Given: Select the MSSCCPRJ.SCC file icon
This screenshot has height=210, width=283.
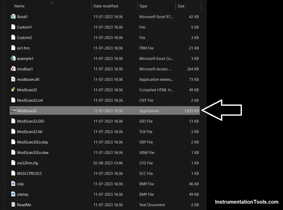Looking at the screenshot, I should pos(13,173).
